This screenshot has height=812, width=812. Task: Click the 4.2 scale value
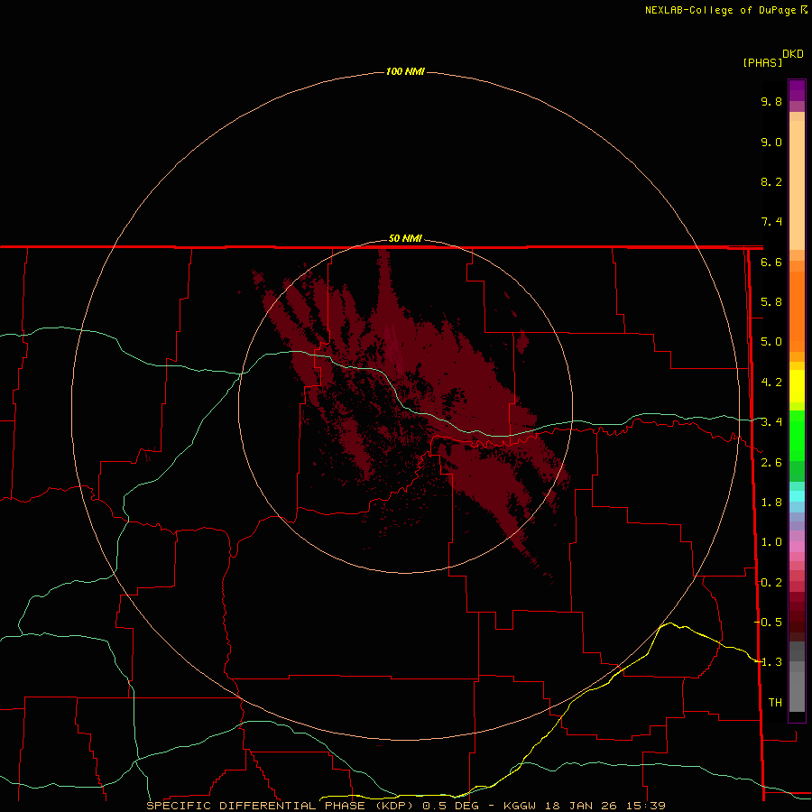(771, 383)
